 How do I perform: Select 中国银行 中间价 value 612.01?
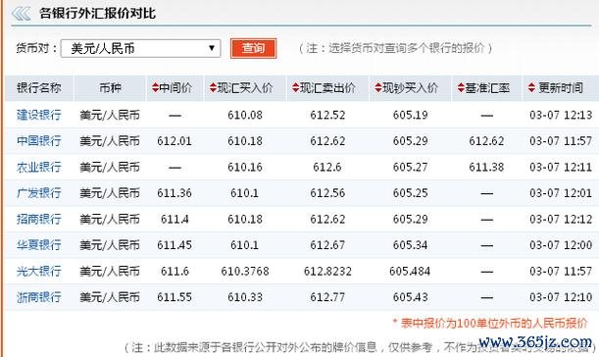[x=175, y=141]
